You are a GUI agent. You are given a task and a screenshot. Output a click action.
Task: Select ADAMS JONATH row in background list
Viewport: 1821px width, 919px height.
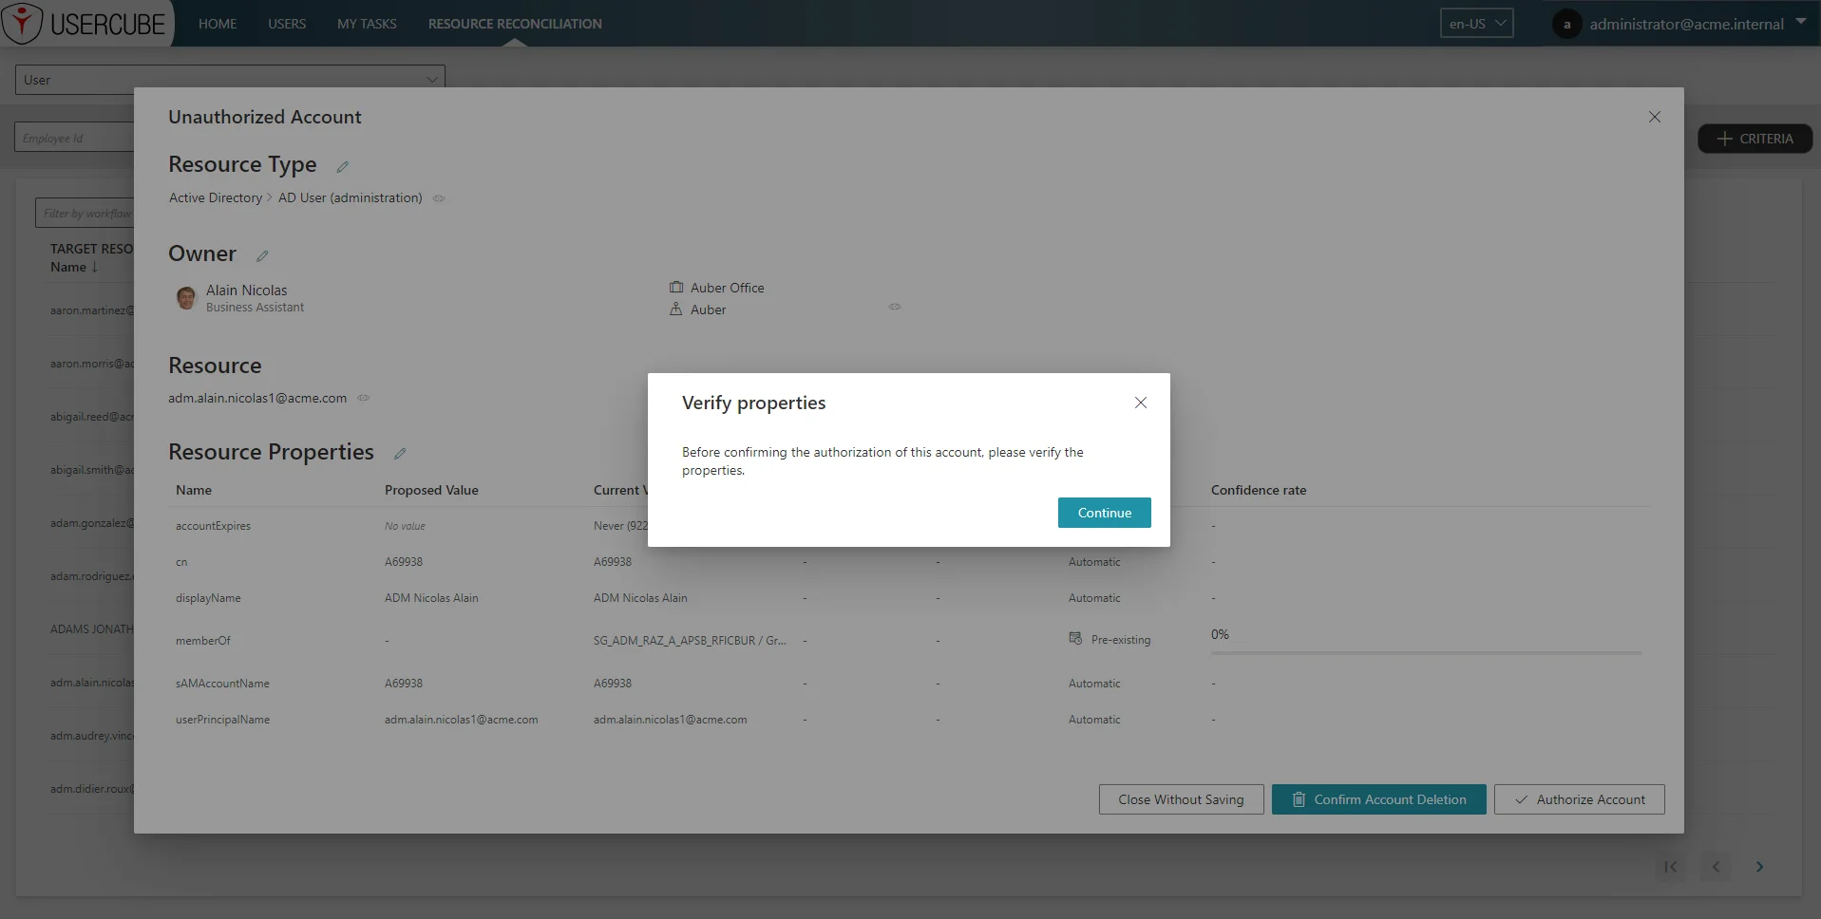[x=92, y=629]
